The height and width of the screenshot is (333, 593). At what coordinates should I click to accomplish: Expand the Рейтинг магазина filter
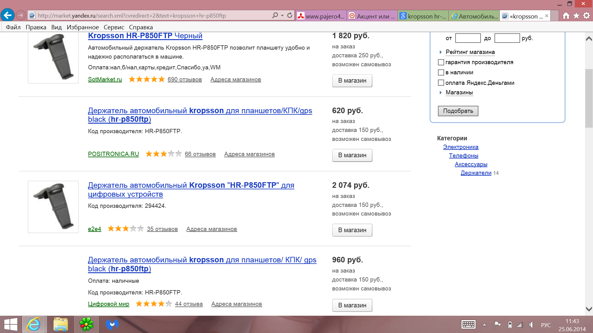(470, 52)
